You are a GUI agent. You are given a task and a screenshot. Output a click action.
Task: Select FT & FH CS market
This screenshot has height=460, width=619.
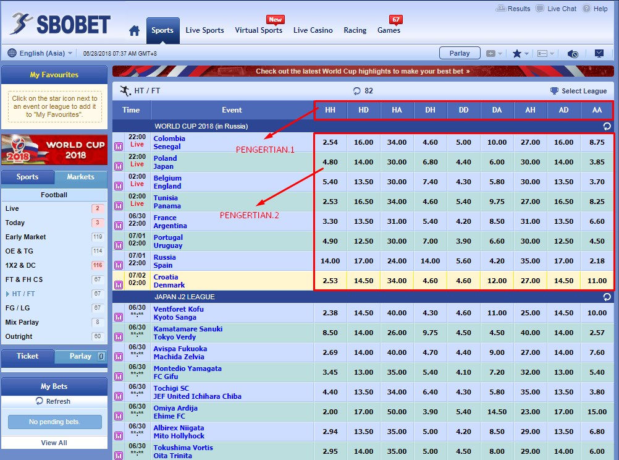tap(54, 279)
